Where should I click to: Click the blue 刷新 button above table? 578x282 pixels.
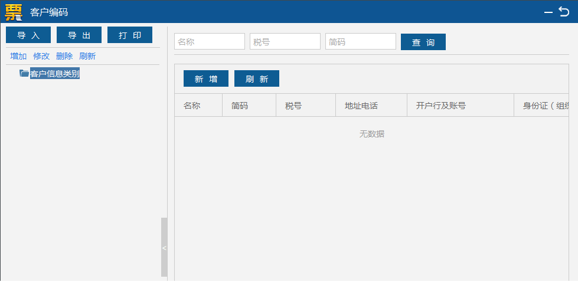pos(257,78)
